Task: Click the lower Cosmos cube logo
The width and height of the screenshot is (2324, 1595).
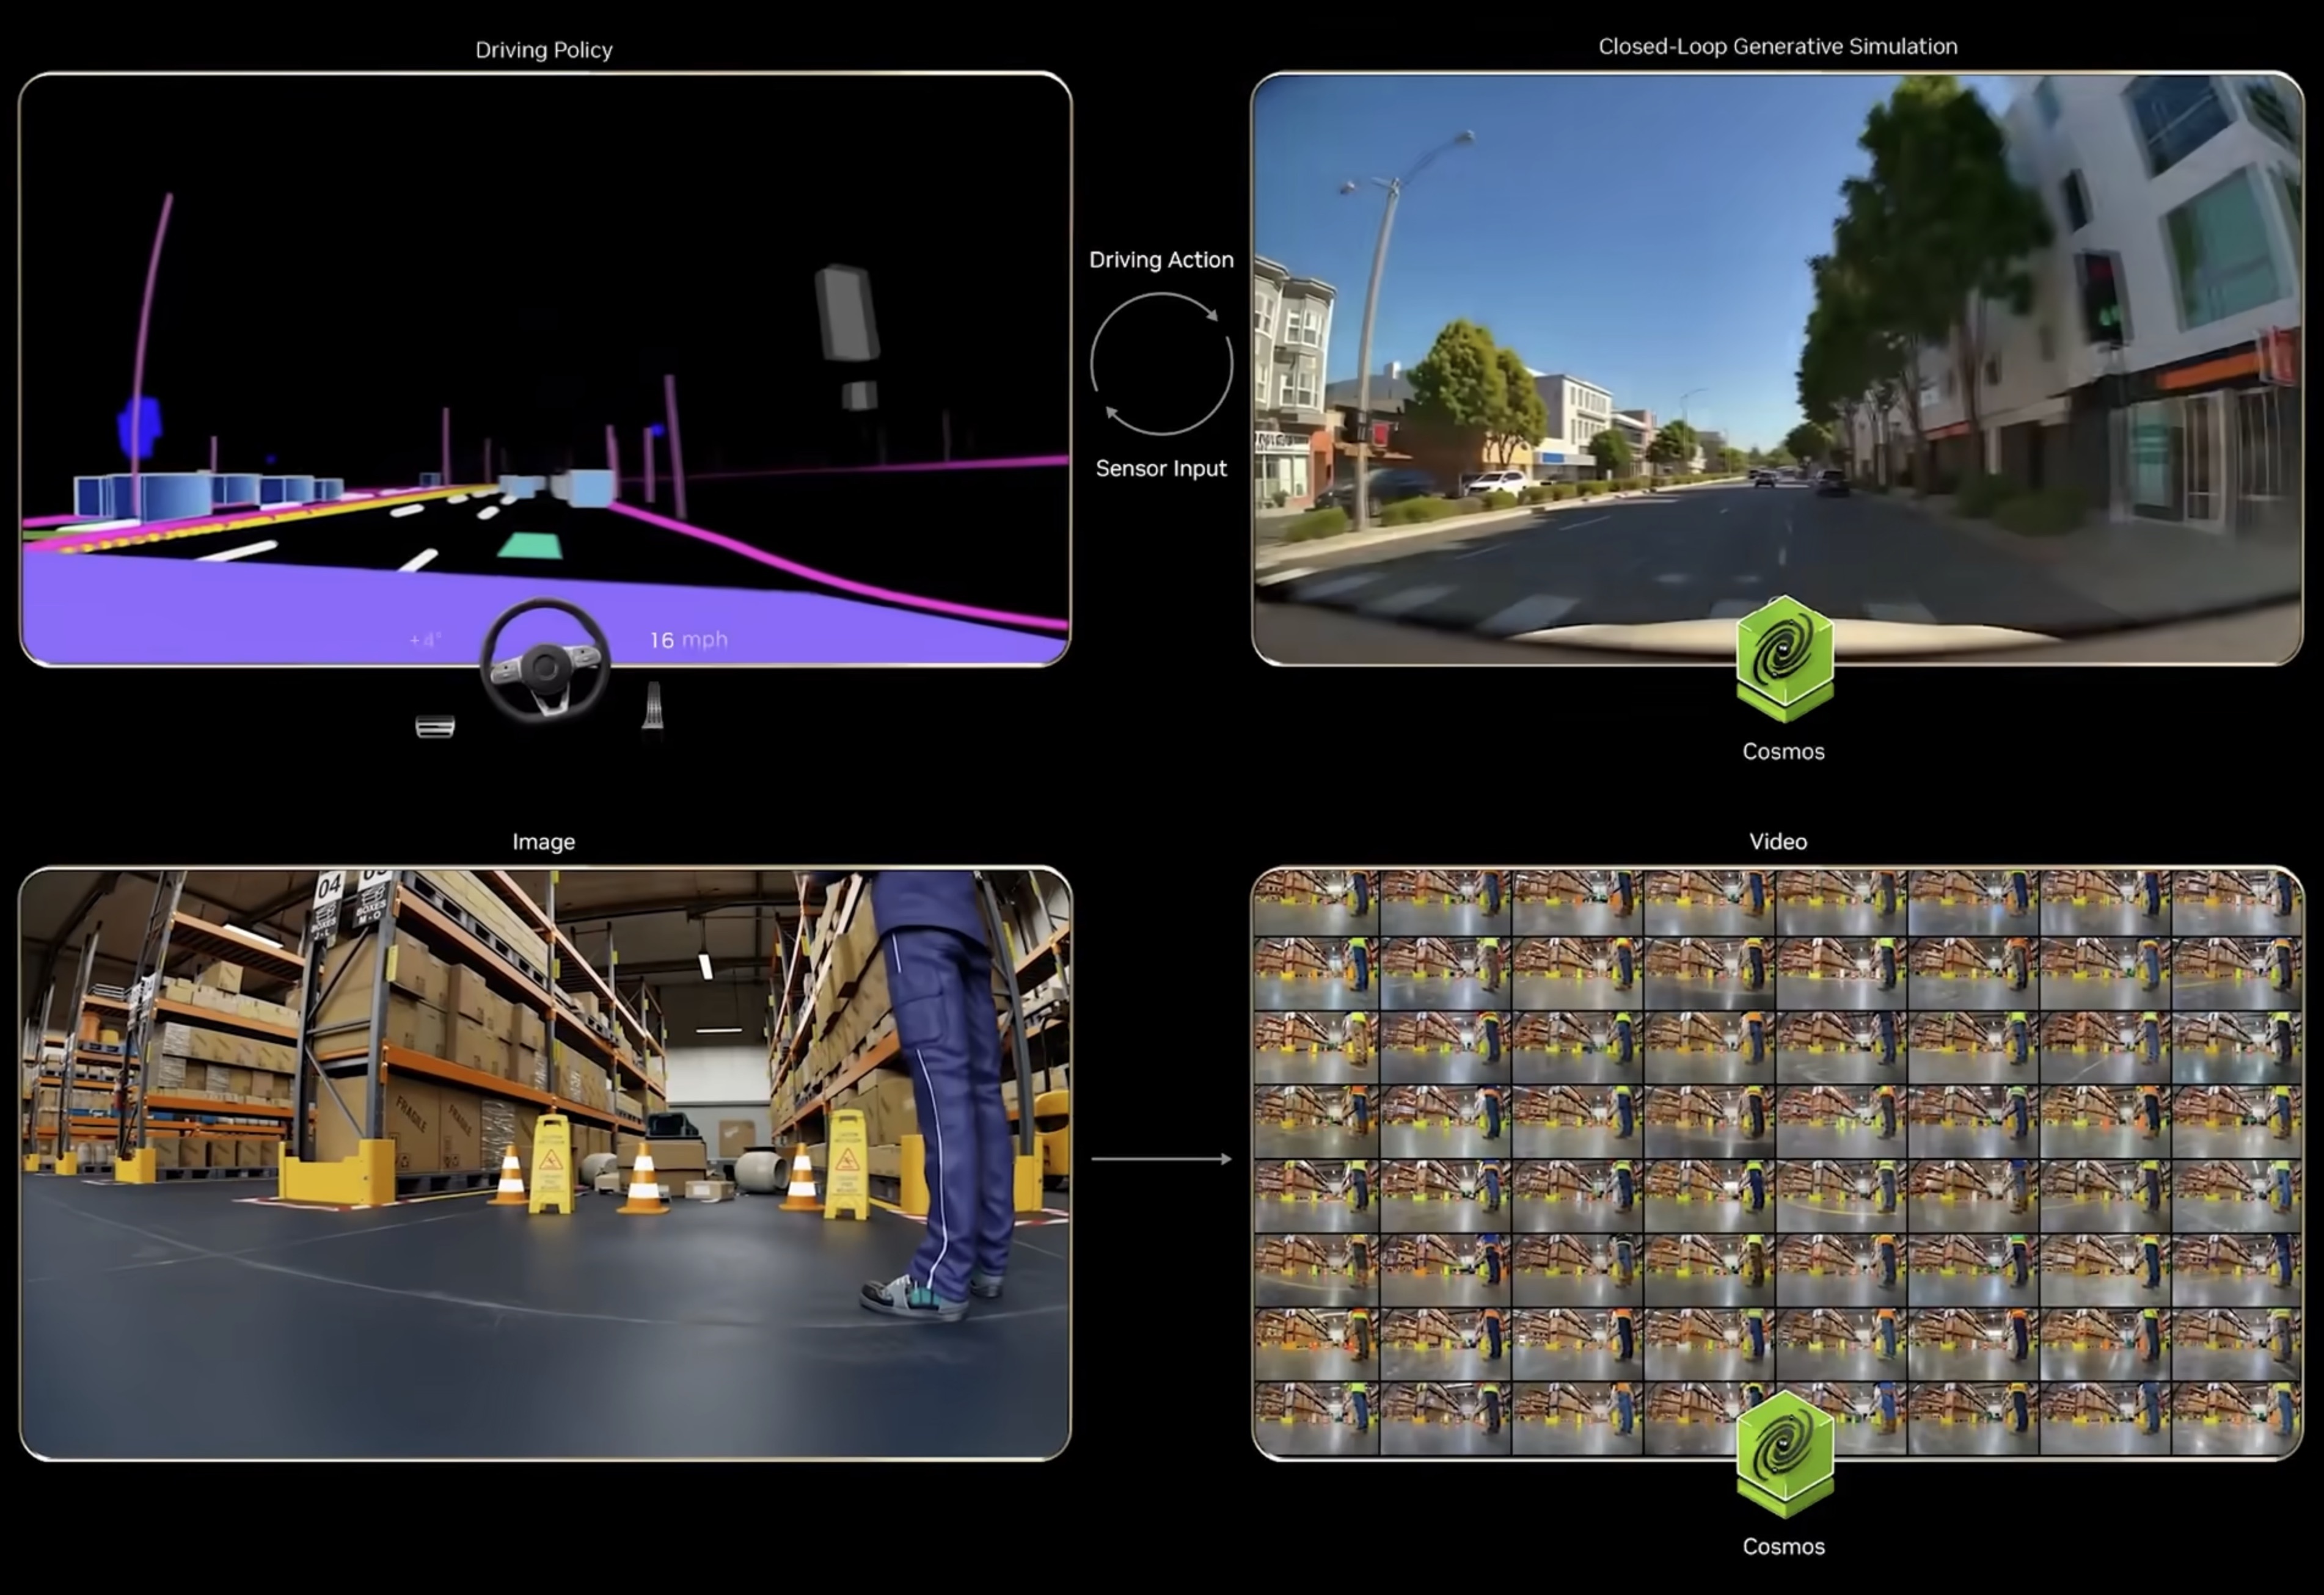Action: (x=1784, y=1453)
